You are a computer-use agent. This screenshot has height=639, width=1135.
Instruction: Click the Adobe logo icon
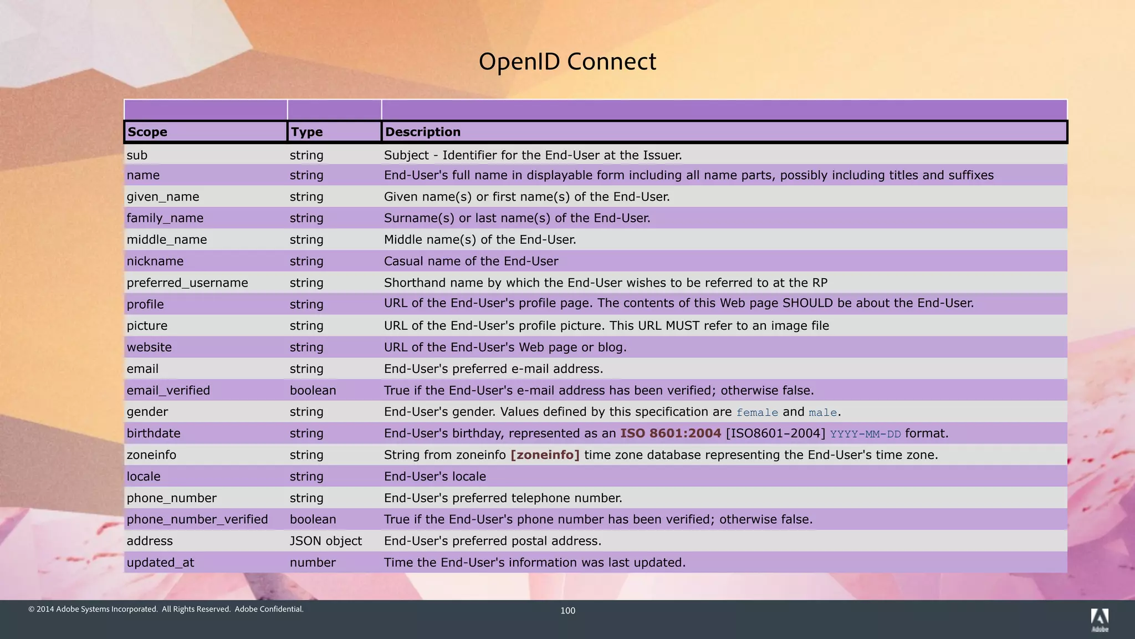pyautogui.click(x=1100, y=618)
